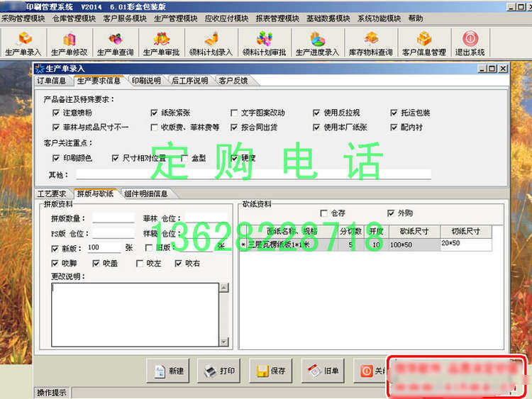The image size is (532, 399).
Task: Click the 新版 张数 field showing 100
Action: pos(104,247)
